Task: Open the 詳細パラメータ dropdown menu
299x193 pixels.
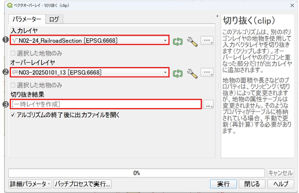Action: pyautogui.click(x=30, y=184)
